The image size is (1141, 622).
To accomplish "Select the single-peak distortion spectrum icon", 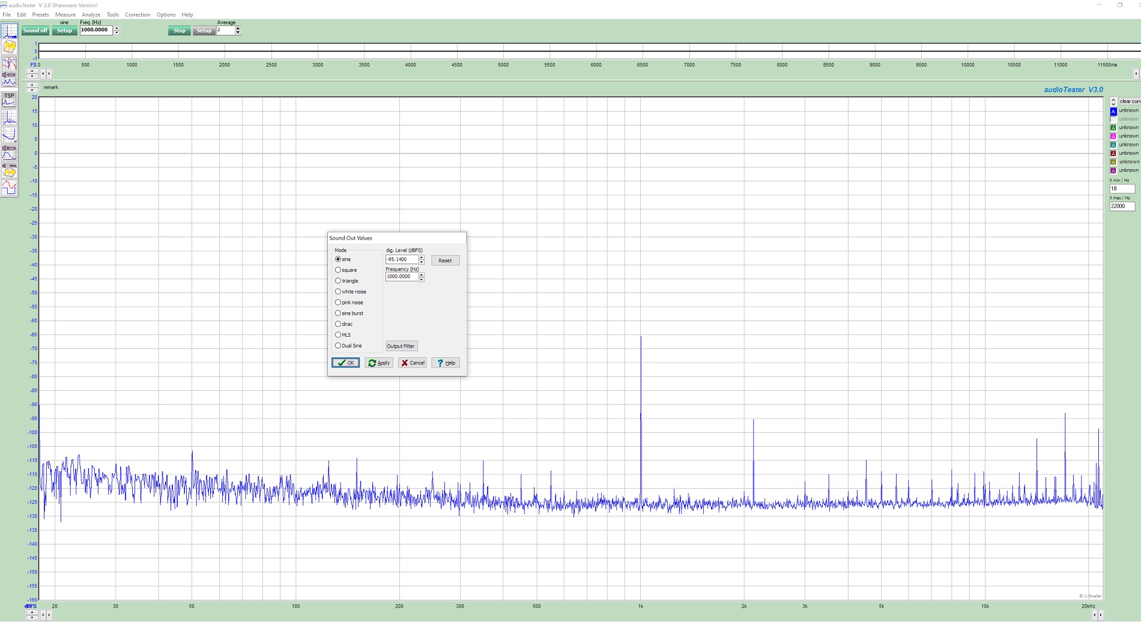I will (9, 118).
